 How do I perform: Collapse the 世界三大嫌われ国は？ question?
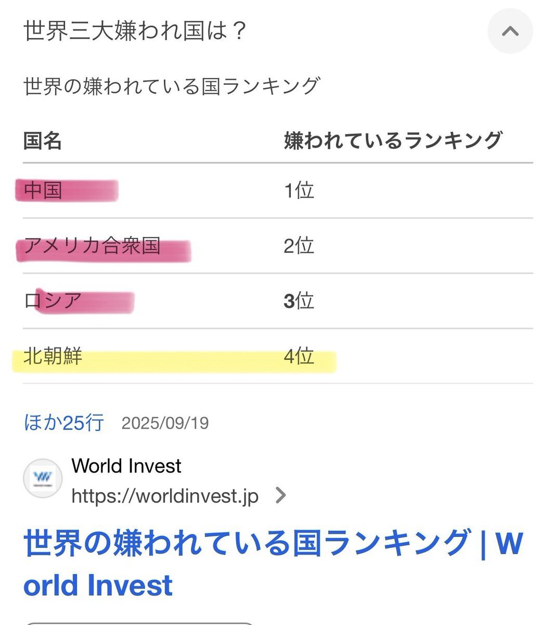coord(510,31)
